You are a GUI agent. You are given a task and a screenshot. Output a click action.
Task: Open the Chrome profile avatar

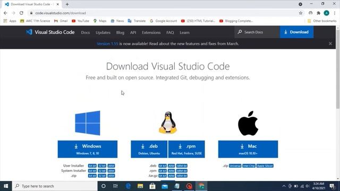326,13
